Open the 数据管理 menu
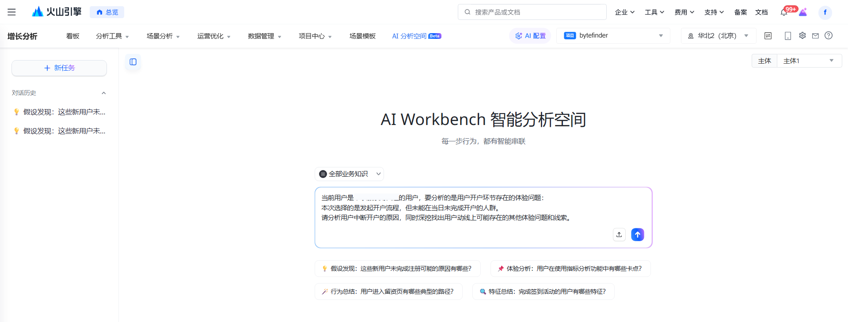Viewport: 848px width, 322px height. pos(264,36)
